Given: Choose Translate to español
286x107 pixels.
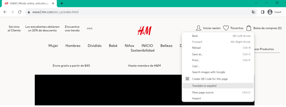Looking at the screenshot, I should pos(218,86).
